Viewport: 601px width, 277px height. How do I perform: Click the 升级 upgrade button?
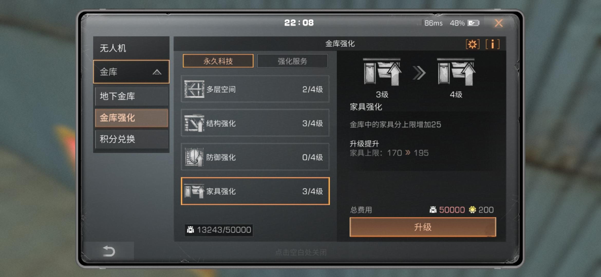[423, 227]
